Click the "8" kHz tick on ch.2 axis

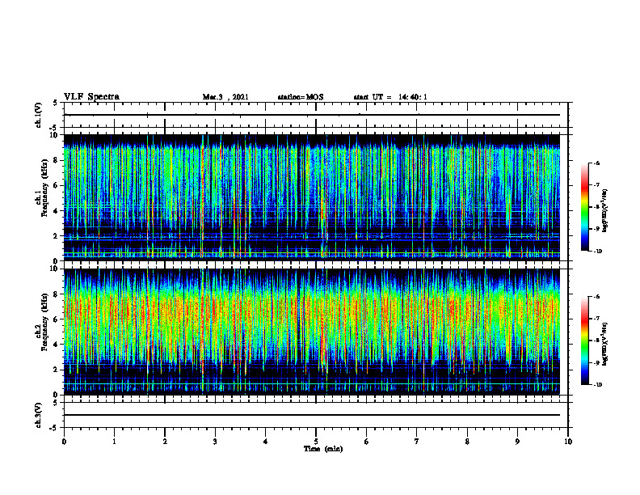pos(56,294)
